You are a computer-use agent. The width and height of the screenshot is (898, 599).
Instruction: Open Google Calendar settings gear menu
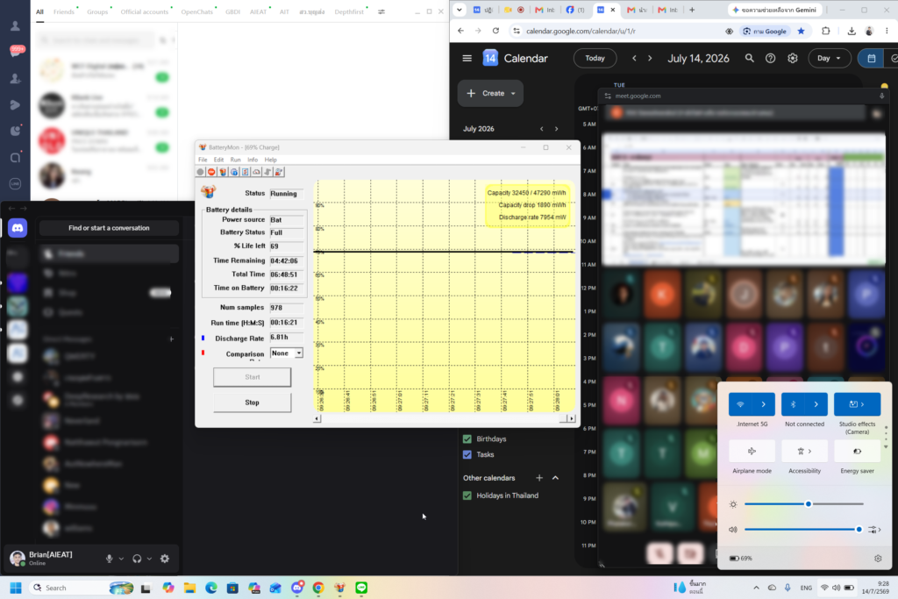pyautogui.click(x=793, y=58)
